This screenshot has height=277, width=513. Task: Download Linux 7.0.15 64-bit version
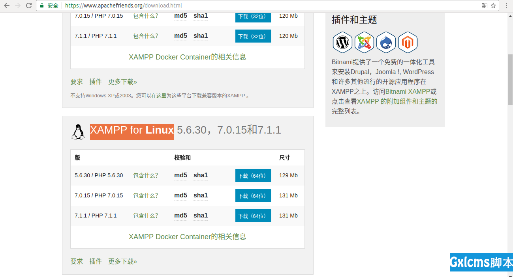(253, 195)
